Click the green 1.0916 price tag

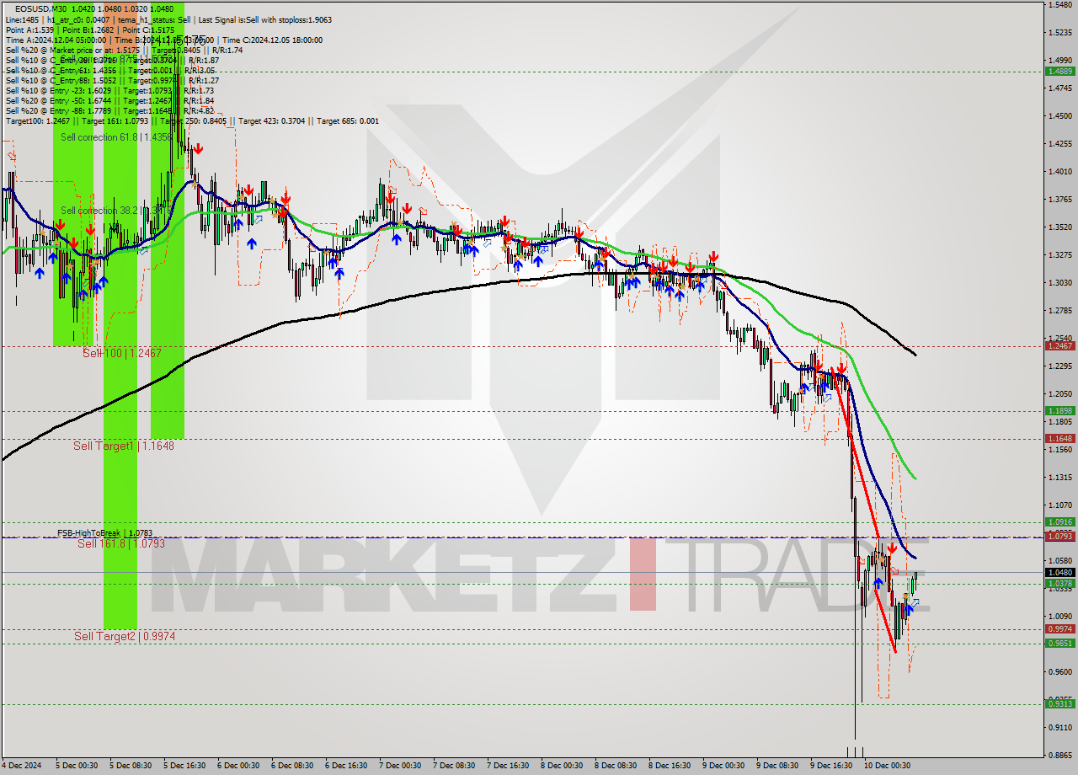[1059, 522]
